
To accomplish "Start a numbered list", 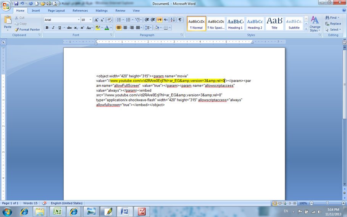I will (x=128, y=20).
